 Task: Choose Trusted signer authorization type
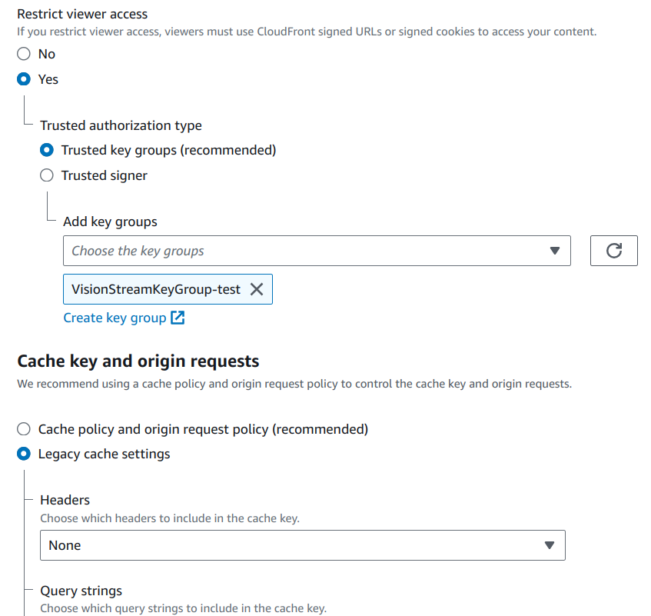(x=48, y=175)
